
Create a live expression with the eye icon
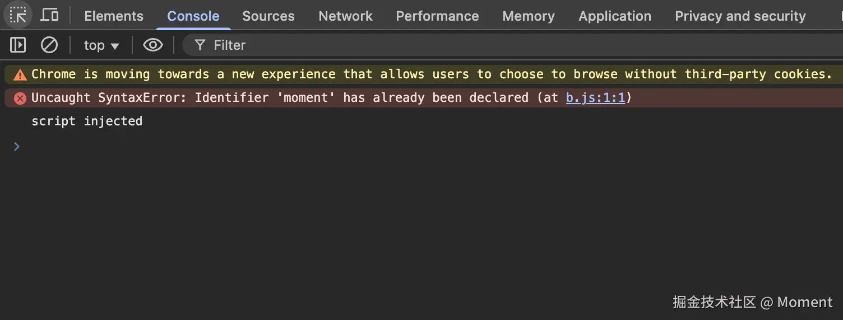pos(152,45)
